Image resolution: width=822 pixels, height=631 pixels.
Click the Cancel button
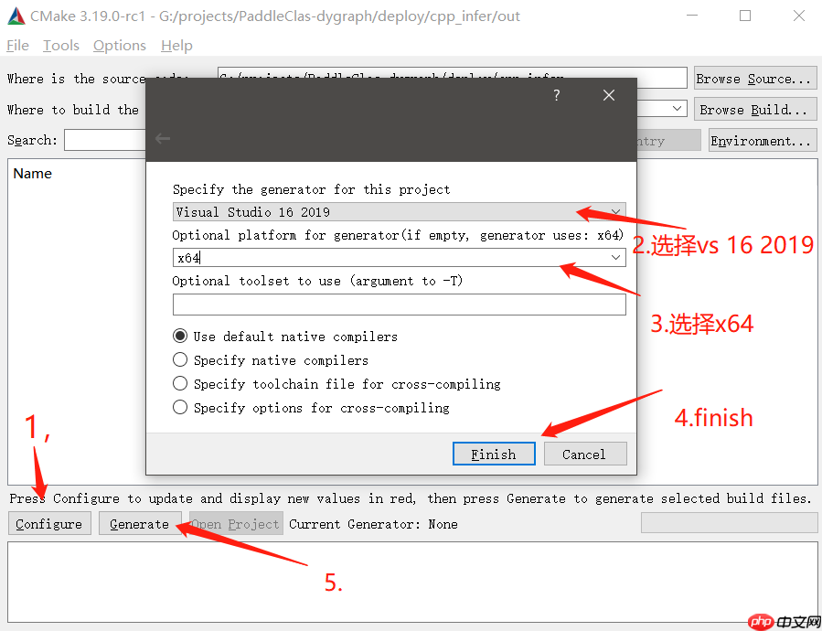[x=584, y=454]
